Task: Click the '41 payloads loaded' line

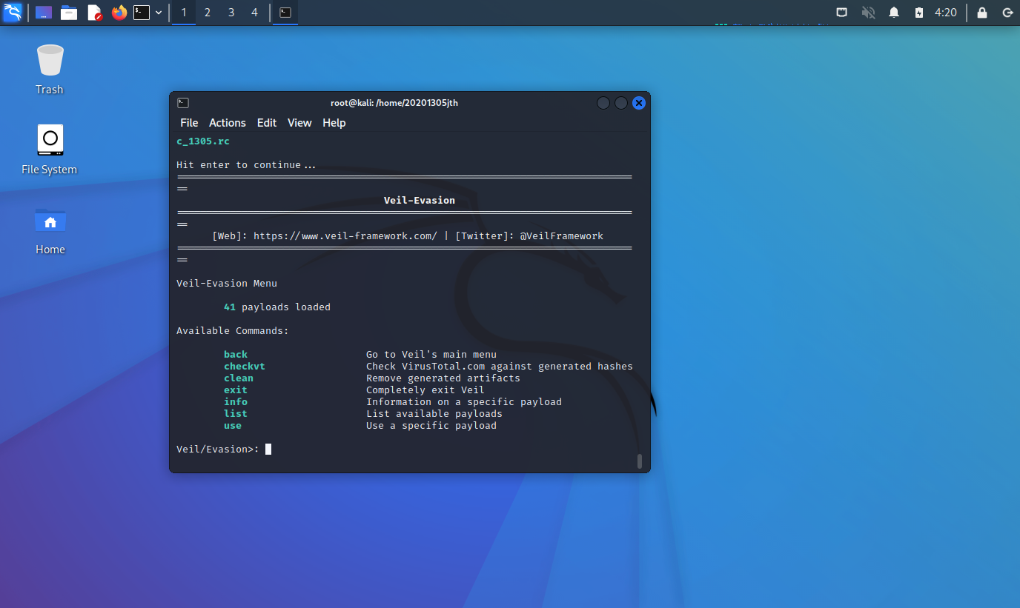Action: coord(277,307)
